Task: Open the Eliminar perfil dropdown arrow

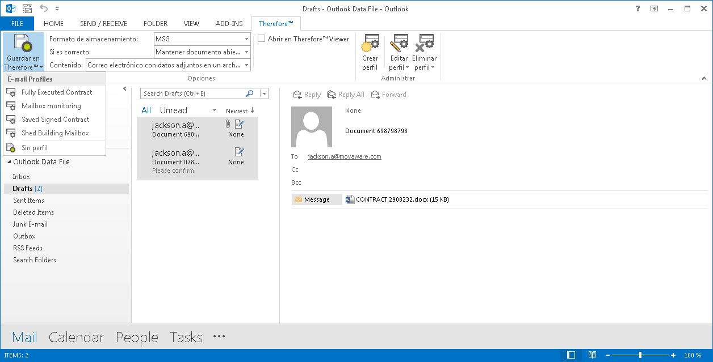Action: coord(433,68)
